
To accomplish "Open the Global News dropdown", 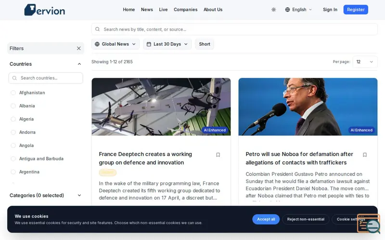I will tap(115, 44).
